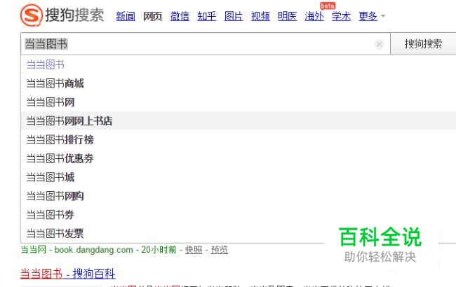Switch to the 微信 search tab
The height and width of the screenshot is (287, 456).
pos(180,16)
